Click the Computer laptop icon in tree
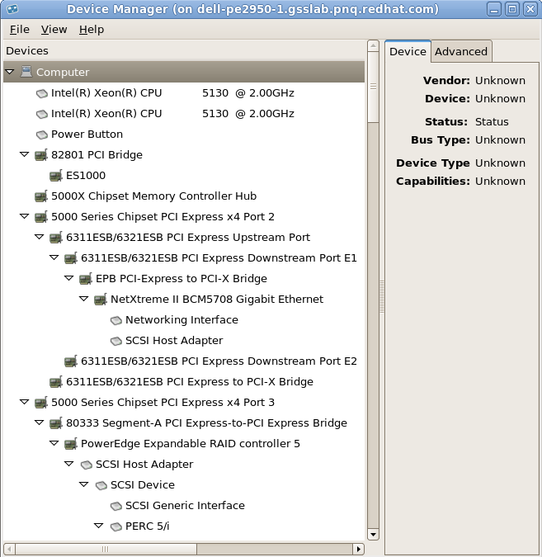 coord(26,72)
